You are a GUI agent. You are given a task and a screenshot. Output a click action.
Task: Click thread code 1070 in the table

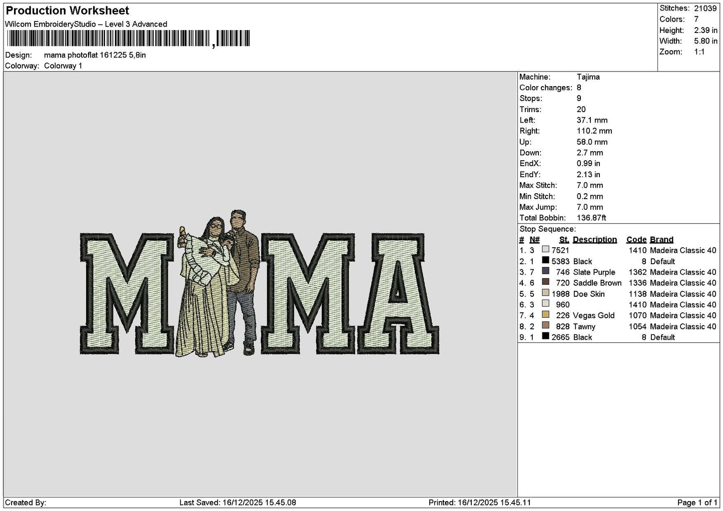(638, 316)
